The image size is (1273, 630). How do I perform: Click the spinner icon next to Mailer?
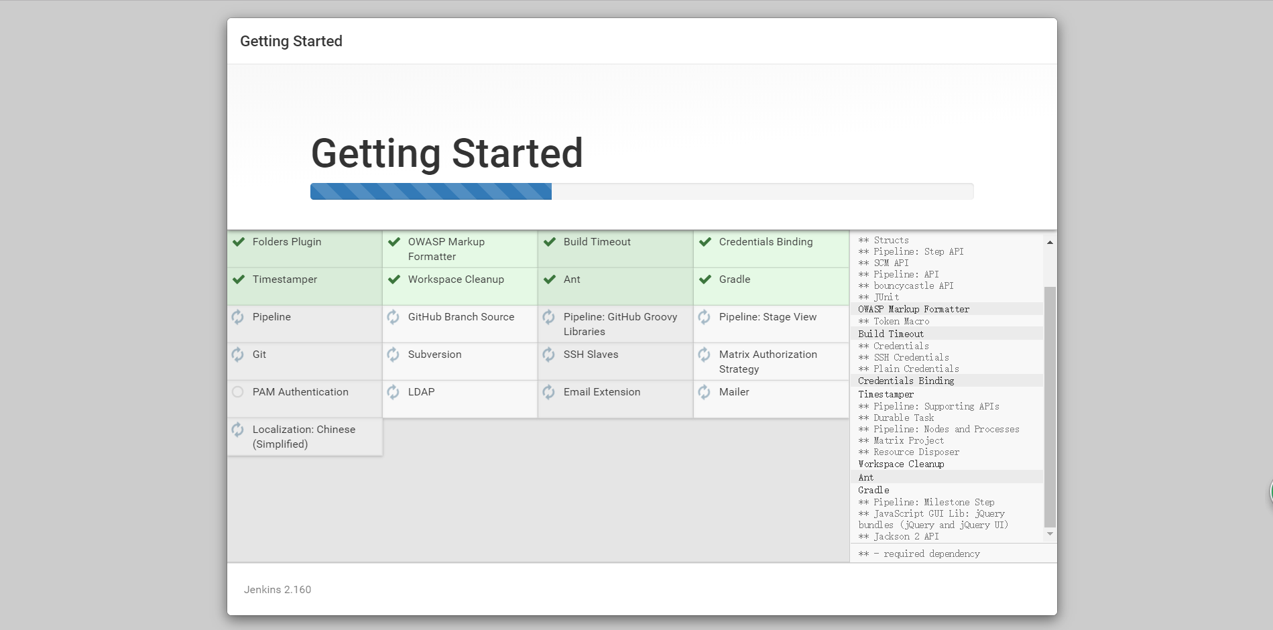(x=705, y=392)
